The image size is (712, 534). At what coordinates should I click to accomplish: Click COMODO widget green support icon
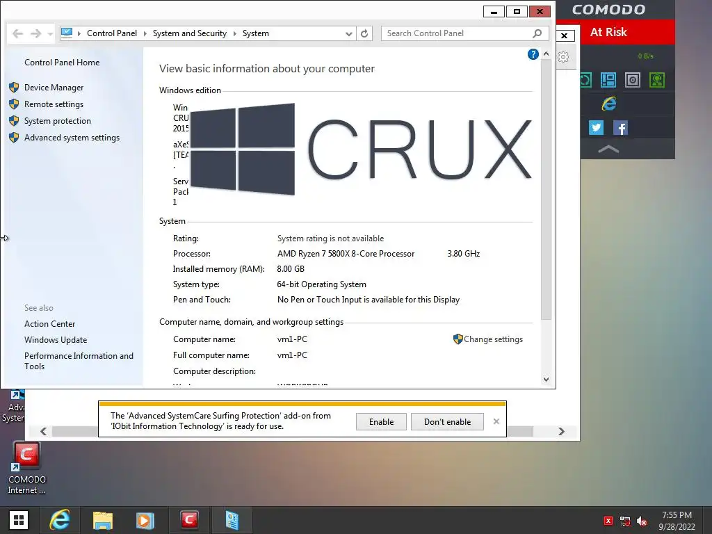(x=656, y=81)
